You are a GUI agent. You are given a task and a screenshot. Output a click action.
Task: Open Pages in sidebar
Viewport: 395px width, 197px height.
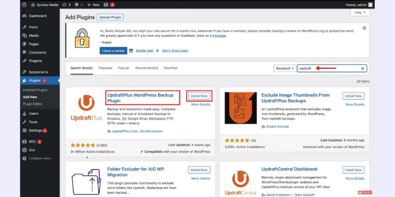[x=34, y=44]
